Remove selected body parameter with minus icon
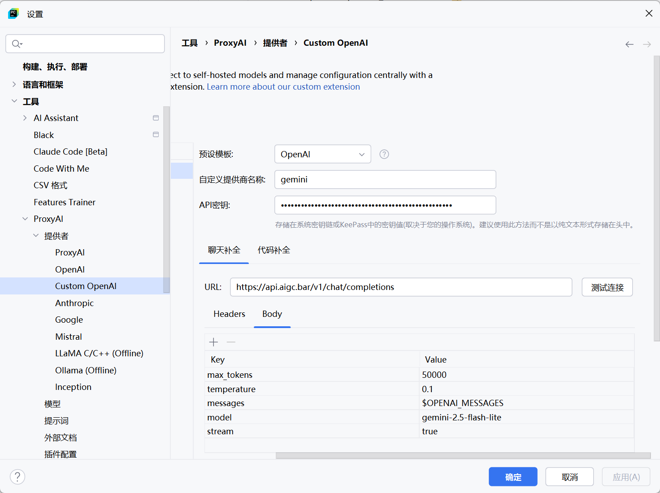The width and height of the screenshot is (660, 493). pyautogui.click(x=231, y=342)
